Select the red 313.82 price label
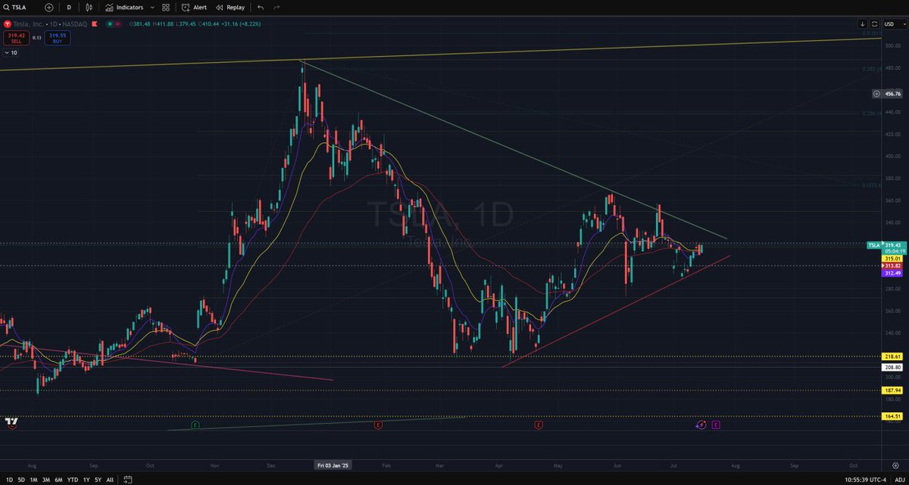Screen dimensions: 909x485 point(892,266)
